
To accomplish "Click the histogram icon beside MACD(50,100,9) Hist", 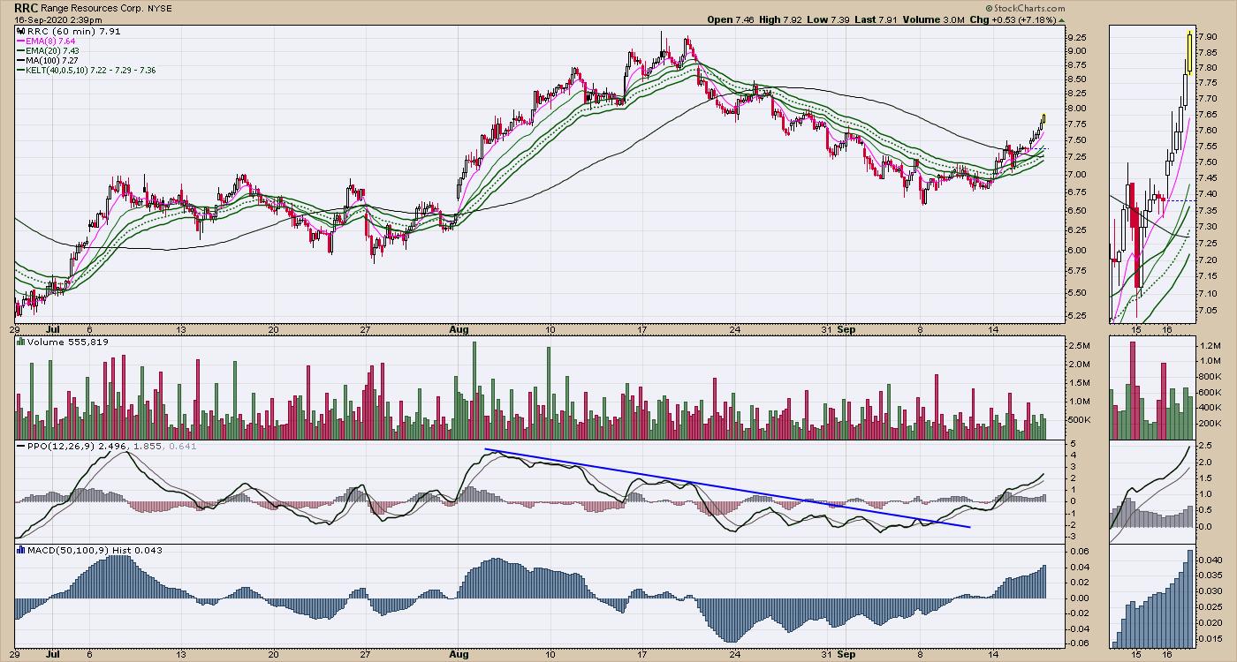I will coord(20,550).
